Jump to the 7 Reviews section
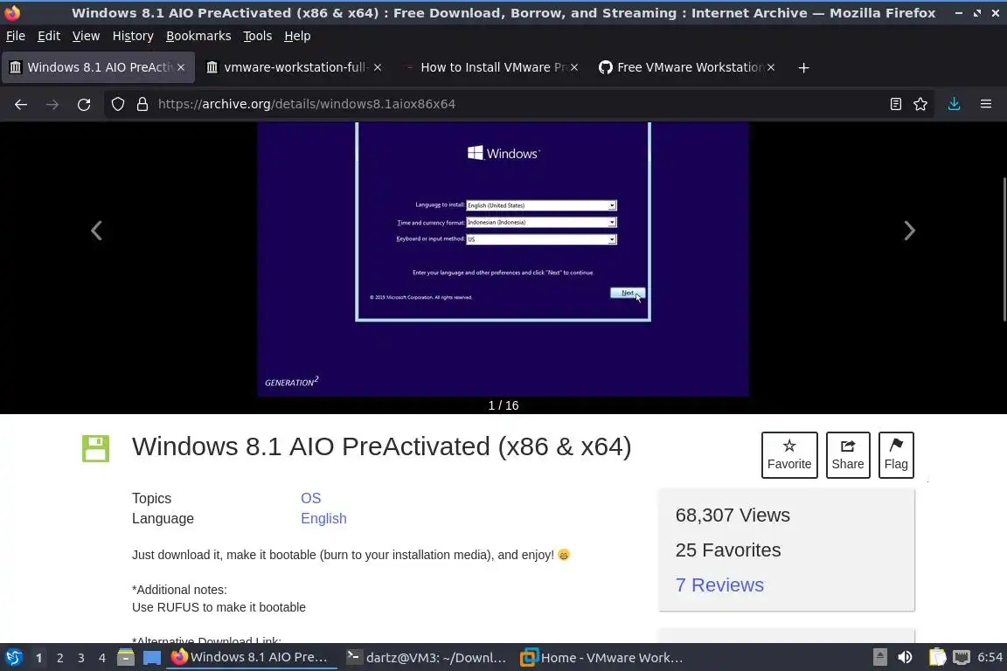Image resolution: width=1007 pixels, height=671 pixels. point(719,585)
